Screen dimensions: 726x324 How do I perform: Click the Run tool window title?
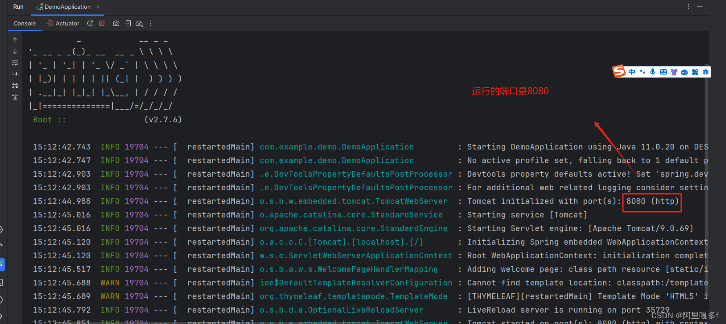coord(18,7)
